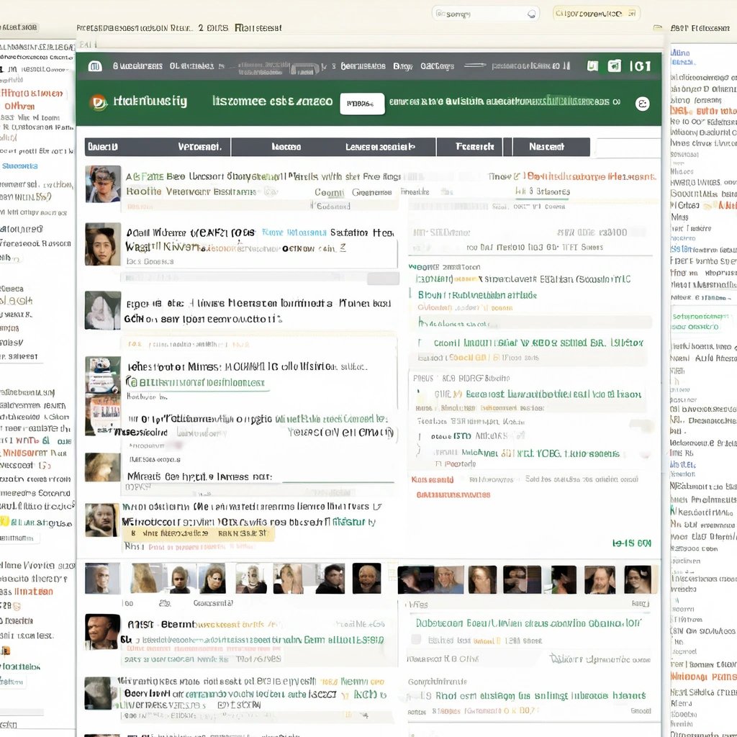This screenshot has width=737, height=737.
Task: Click the rounded white icon starting the dark toolbar
Action: coord(95,66)
